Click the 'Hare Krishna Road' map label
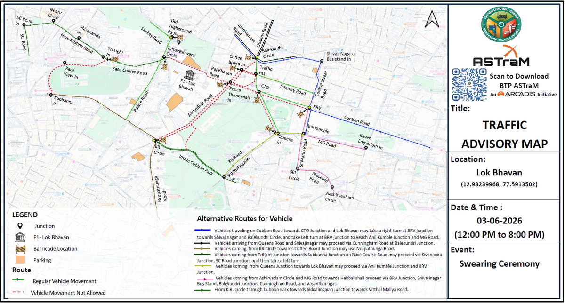The image size is (565, 303). (x=77, y=42)
